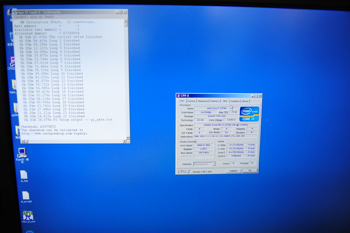
Task: Click the Max TDP value '77 W'
Action: [x=234, y=112]
